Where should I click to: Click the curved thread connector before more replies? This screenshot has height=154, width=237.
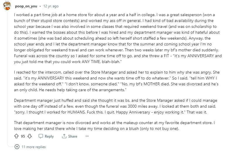click(10, 145)
